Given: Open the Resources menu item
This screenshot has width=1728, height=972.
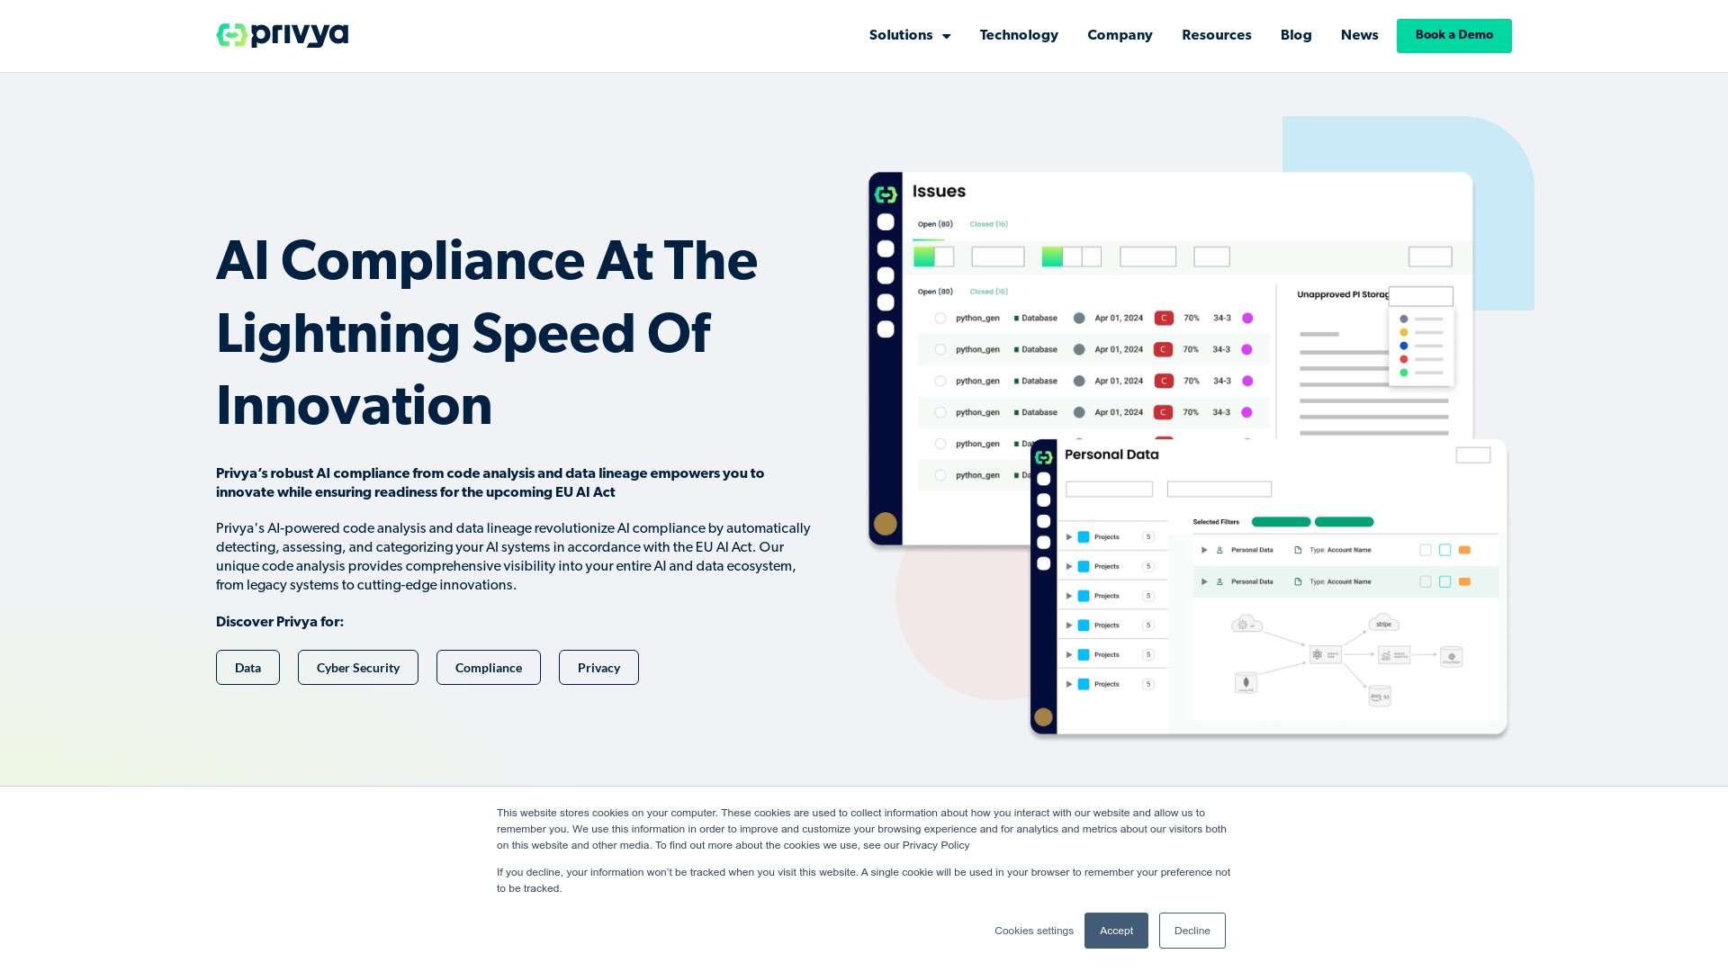Looking at the screenshot, I should (x=1216, y=35).
